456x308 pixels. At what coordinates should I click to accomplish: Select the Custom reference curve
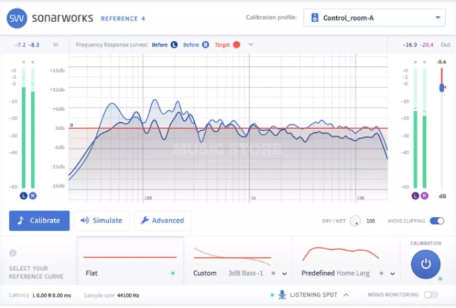tap(238, 261)
